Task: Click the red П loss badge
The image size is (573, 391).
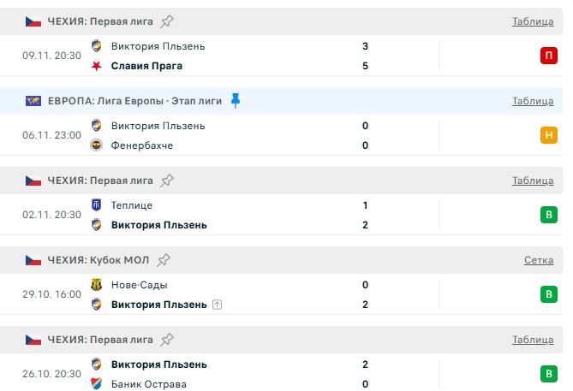Action: pyautogui.click(x=548, y=56)
